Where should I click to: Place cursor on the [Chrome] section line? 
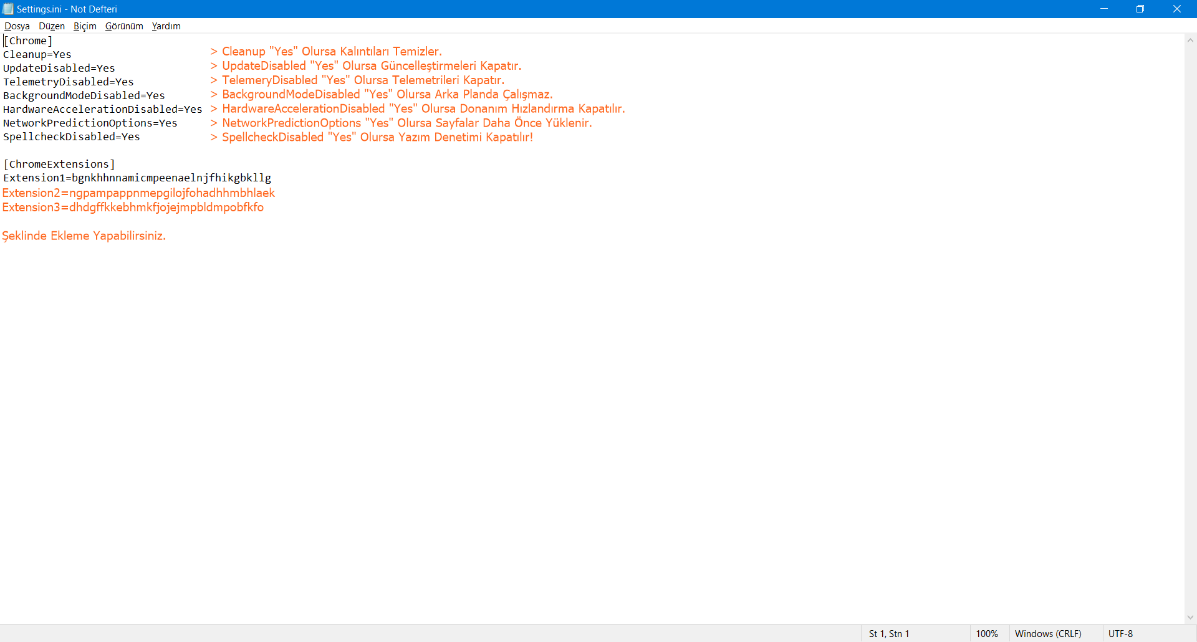(x=28, y=41)
